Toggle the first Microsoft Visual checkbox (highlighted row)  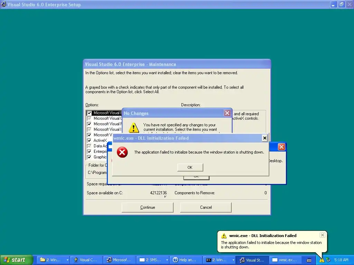[x=89, y=113]
